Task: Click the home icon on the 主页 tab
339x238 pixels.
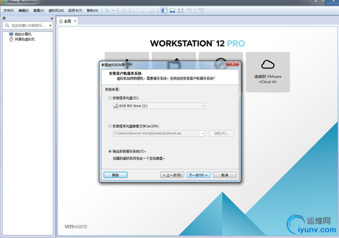Action: click(61, 21)
